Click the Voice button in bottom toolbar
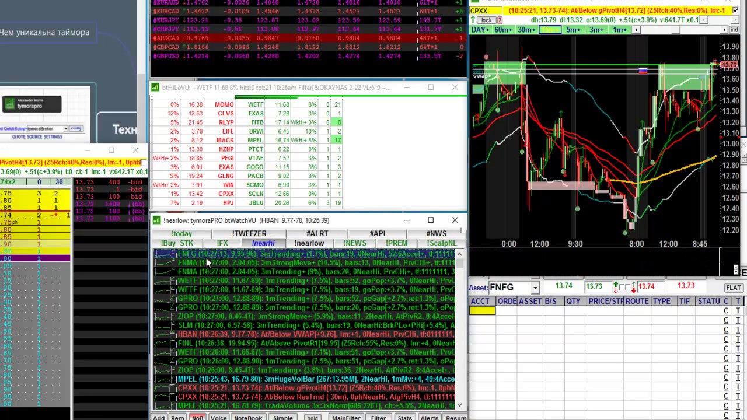The height and width of the screenshot is (420, 747). pos(218,417)
